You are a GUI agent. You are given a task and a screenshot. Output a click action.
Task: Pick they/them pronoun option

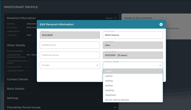click(x=133, y=95)
